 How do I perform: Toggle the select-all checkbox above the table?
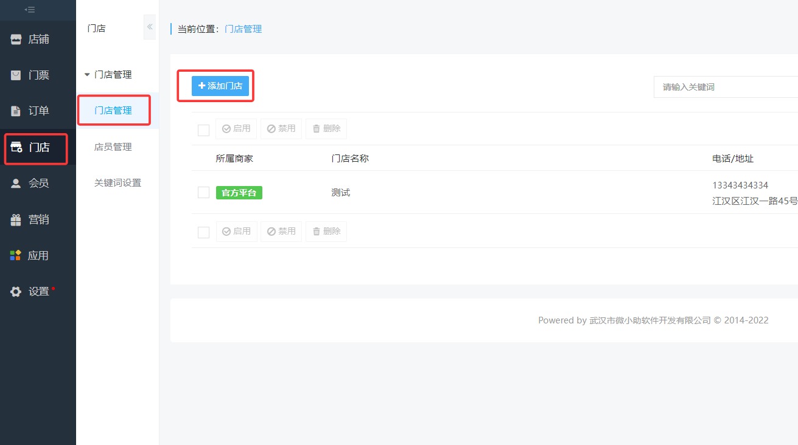tap(203, 129)
